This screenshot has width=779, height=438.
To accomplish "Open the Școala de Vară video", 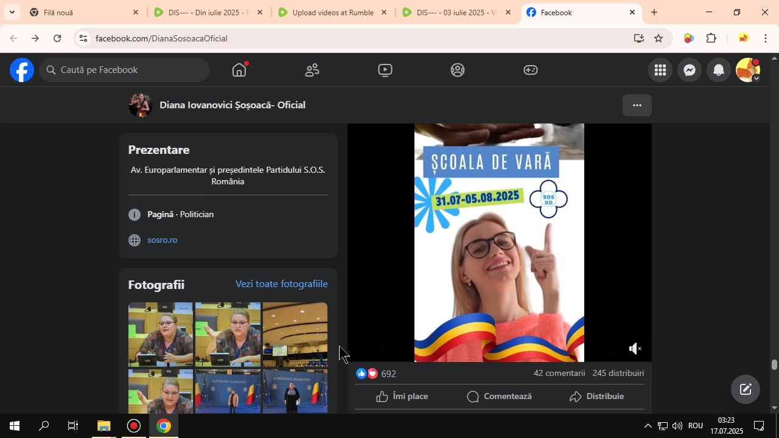I will tap(499, 243).
